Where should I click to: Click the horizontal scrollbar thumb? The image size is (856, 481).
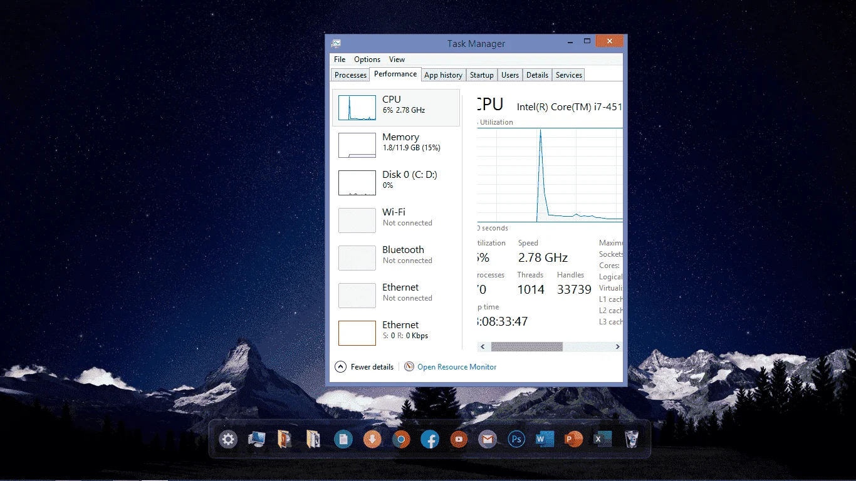527,346
